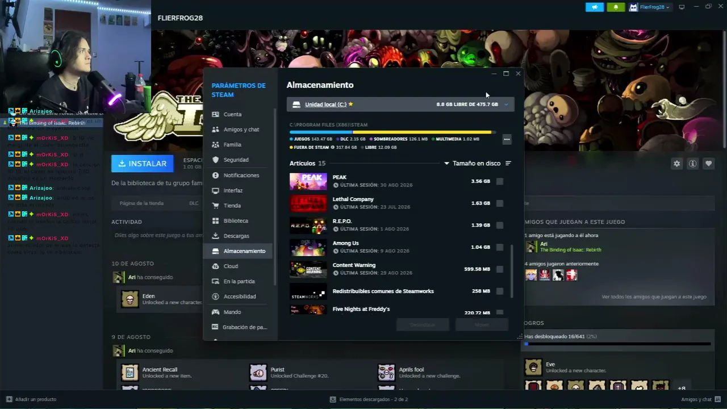This screenshot has height=409, width=727.
Task: Select the R.E.P.O. checkbox
Action: [x=500, y=226]
